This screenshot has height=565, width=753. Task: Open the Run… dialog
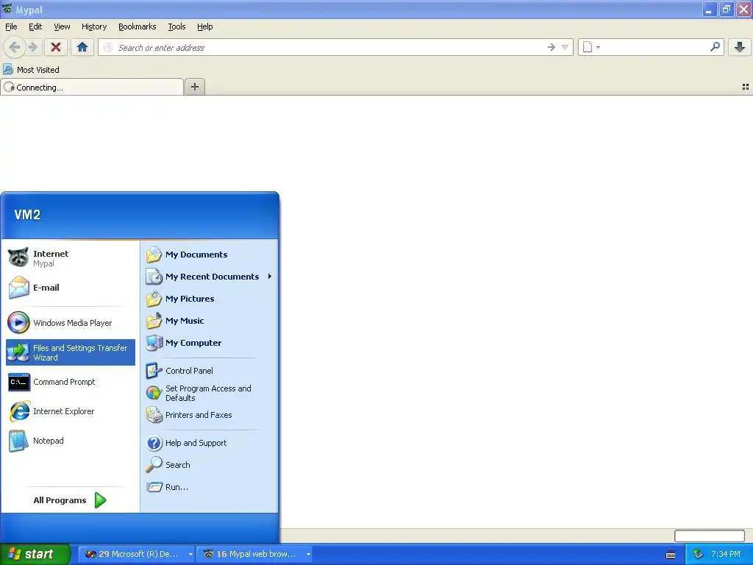point(210,487)
